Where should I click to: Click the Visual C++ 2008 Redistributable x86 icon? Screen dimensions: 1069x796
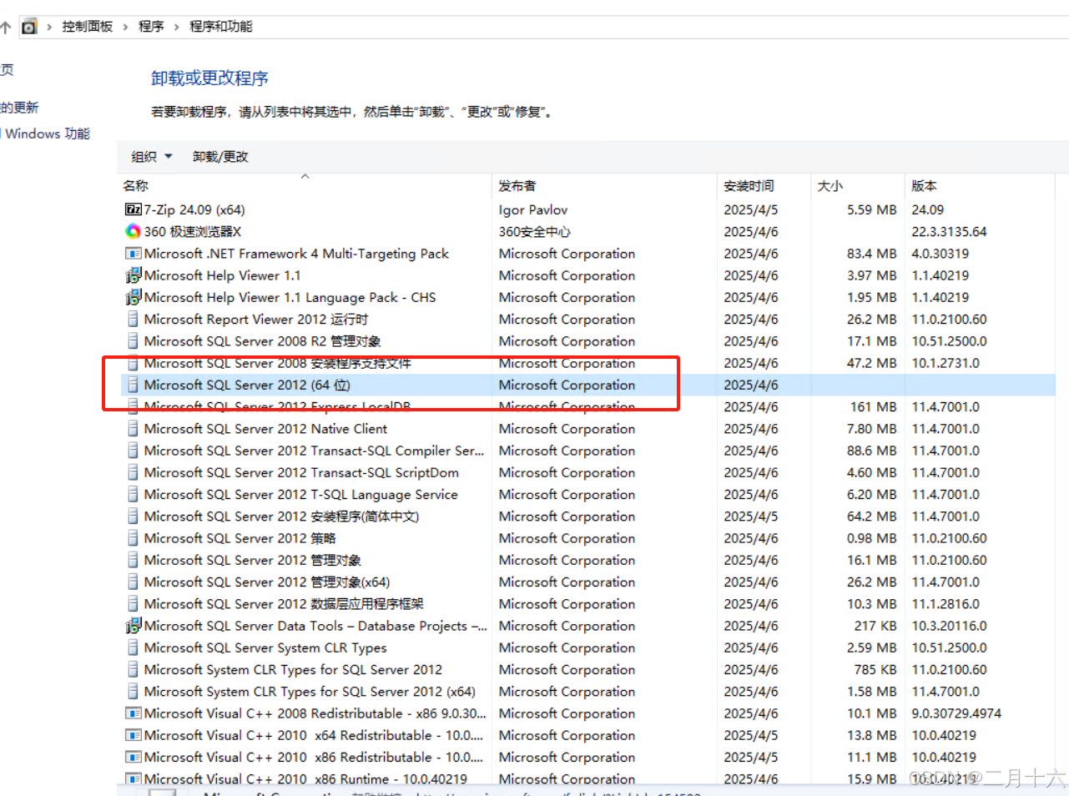(133, 713)
